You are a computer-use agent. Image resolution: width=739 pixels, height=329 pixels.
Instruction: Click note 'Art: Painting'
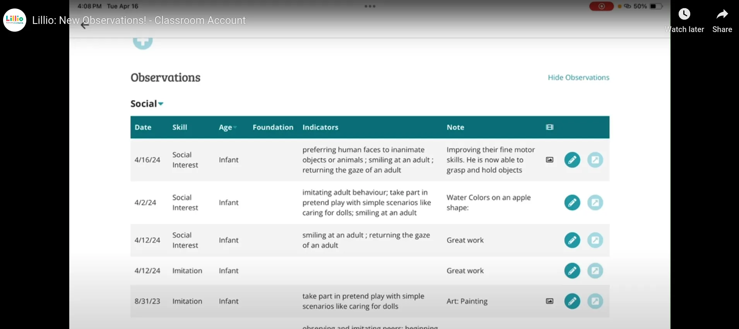coord(467,301)
